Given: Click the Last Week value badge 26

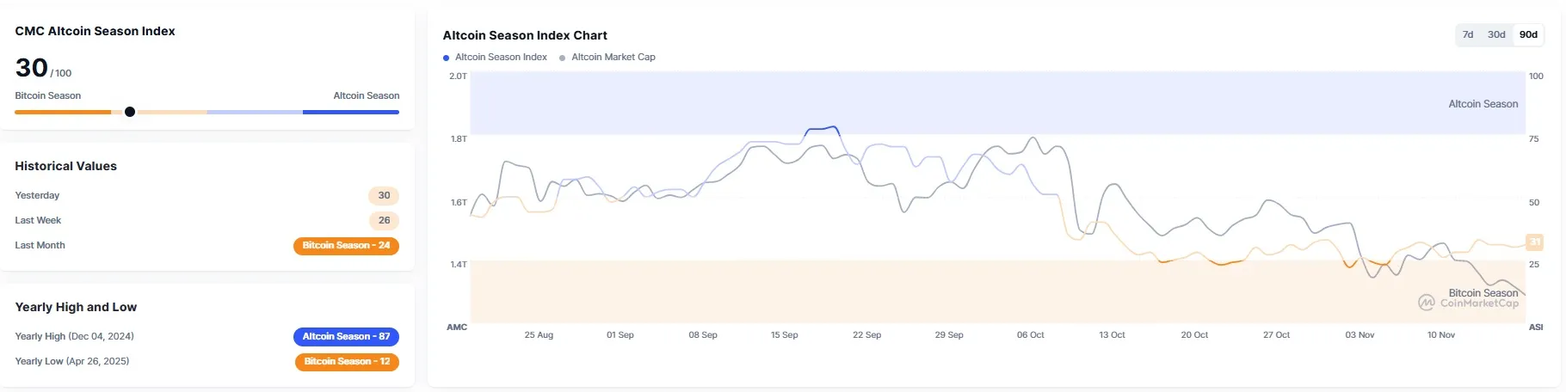Looking at the screenshot, I should 384,221.
